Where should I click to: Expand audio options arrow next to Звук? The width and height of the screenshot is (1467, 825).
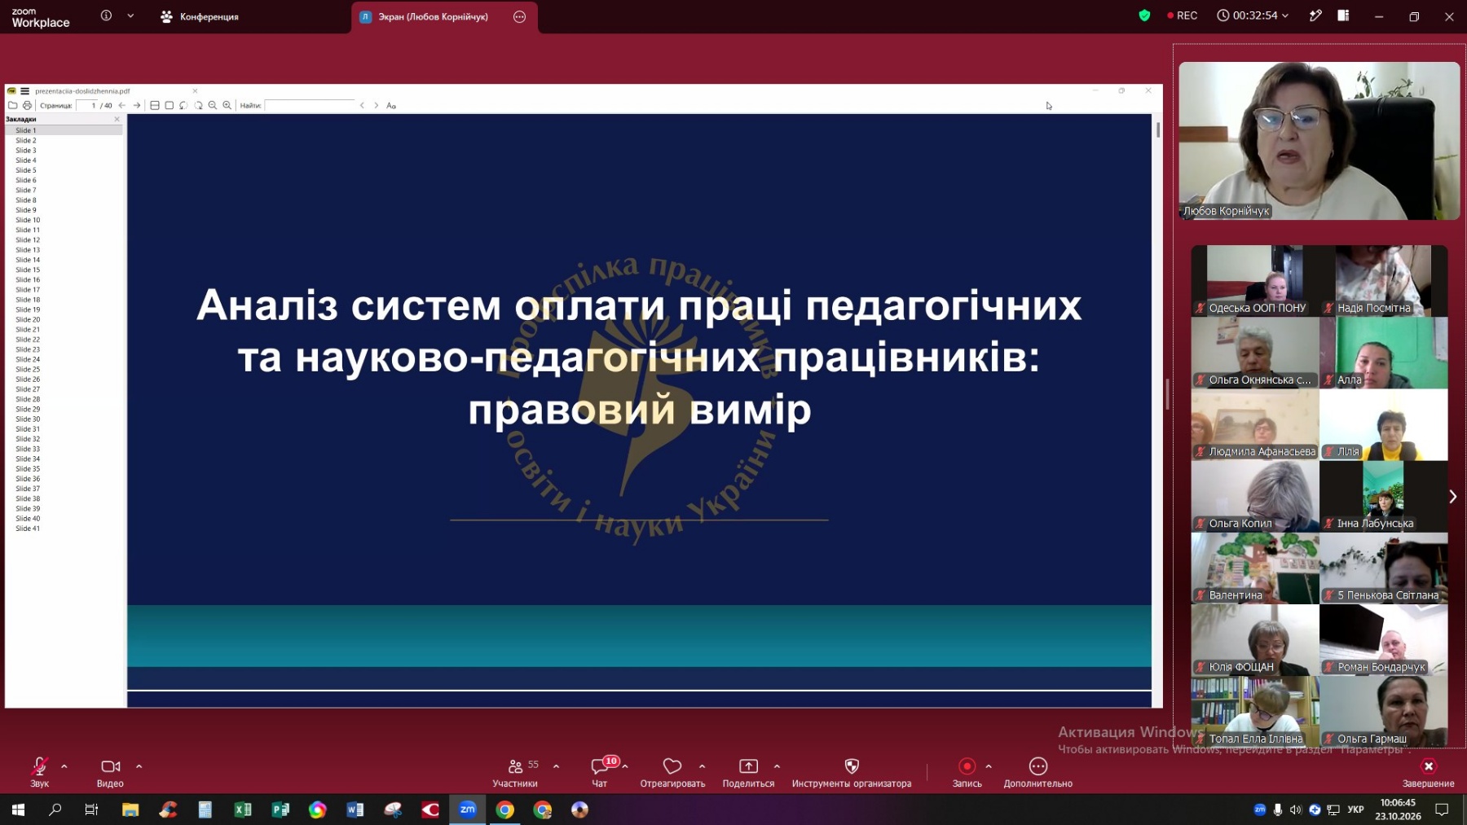click(x=64, y=766)
